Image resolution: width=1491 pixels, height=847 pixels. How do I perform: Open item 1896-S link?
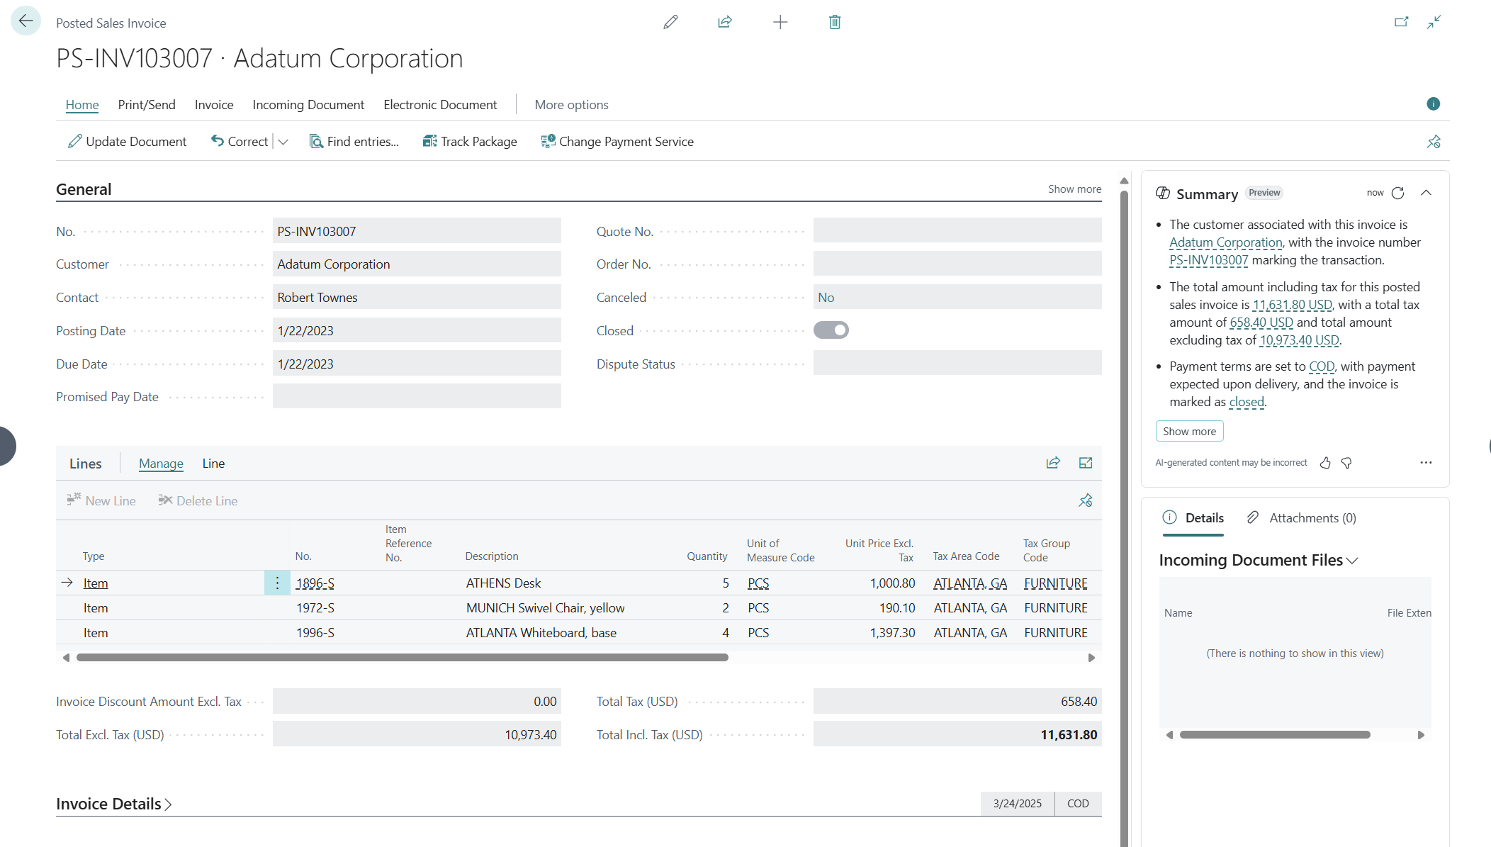tap(315, 583)
